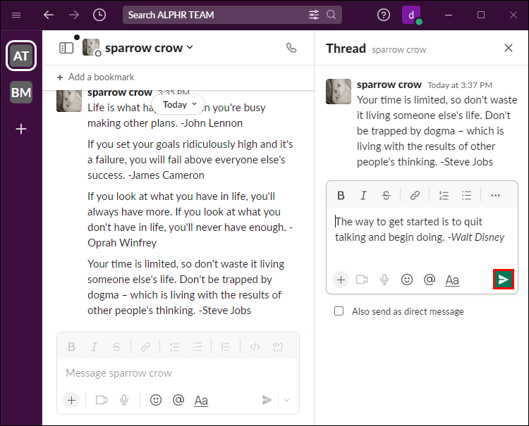Viewport: 529px width, 426px height.
Task: Start a call with the phone icon
Action: tap(291, 48)
